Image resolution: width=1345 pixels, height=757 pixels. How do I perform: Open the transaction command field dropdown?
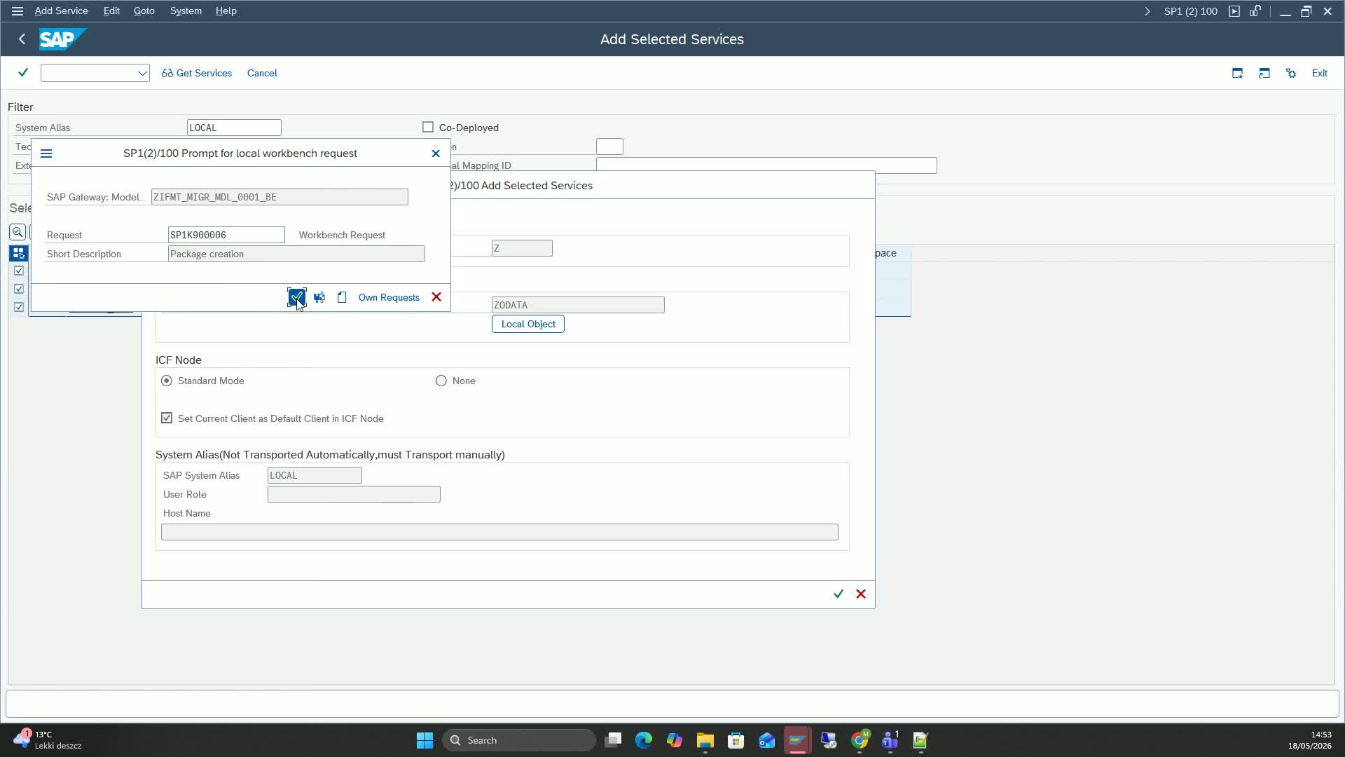(142, 73)
